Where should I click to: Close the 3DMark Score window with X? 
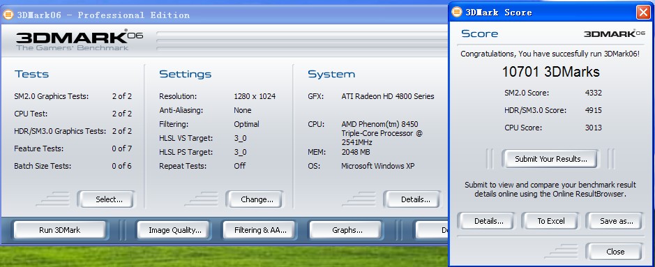[643, 12]
